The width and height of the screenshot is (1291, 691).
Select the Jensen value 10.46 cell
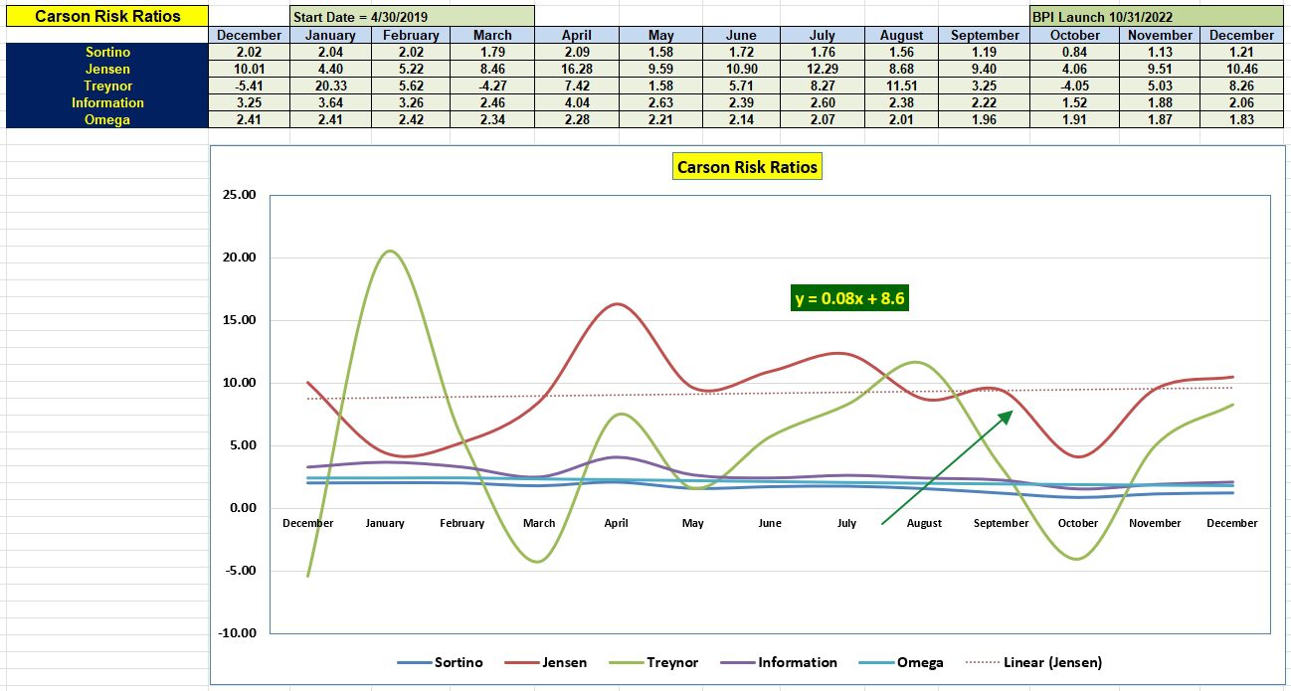[x=1241, y=69]
